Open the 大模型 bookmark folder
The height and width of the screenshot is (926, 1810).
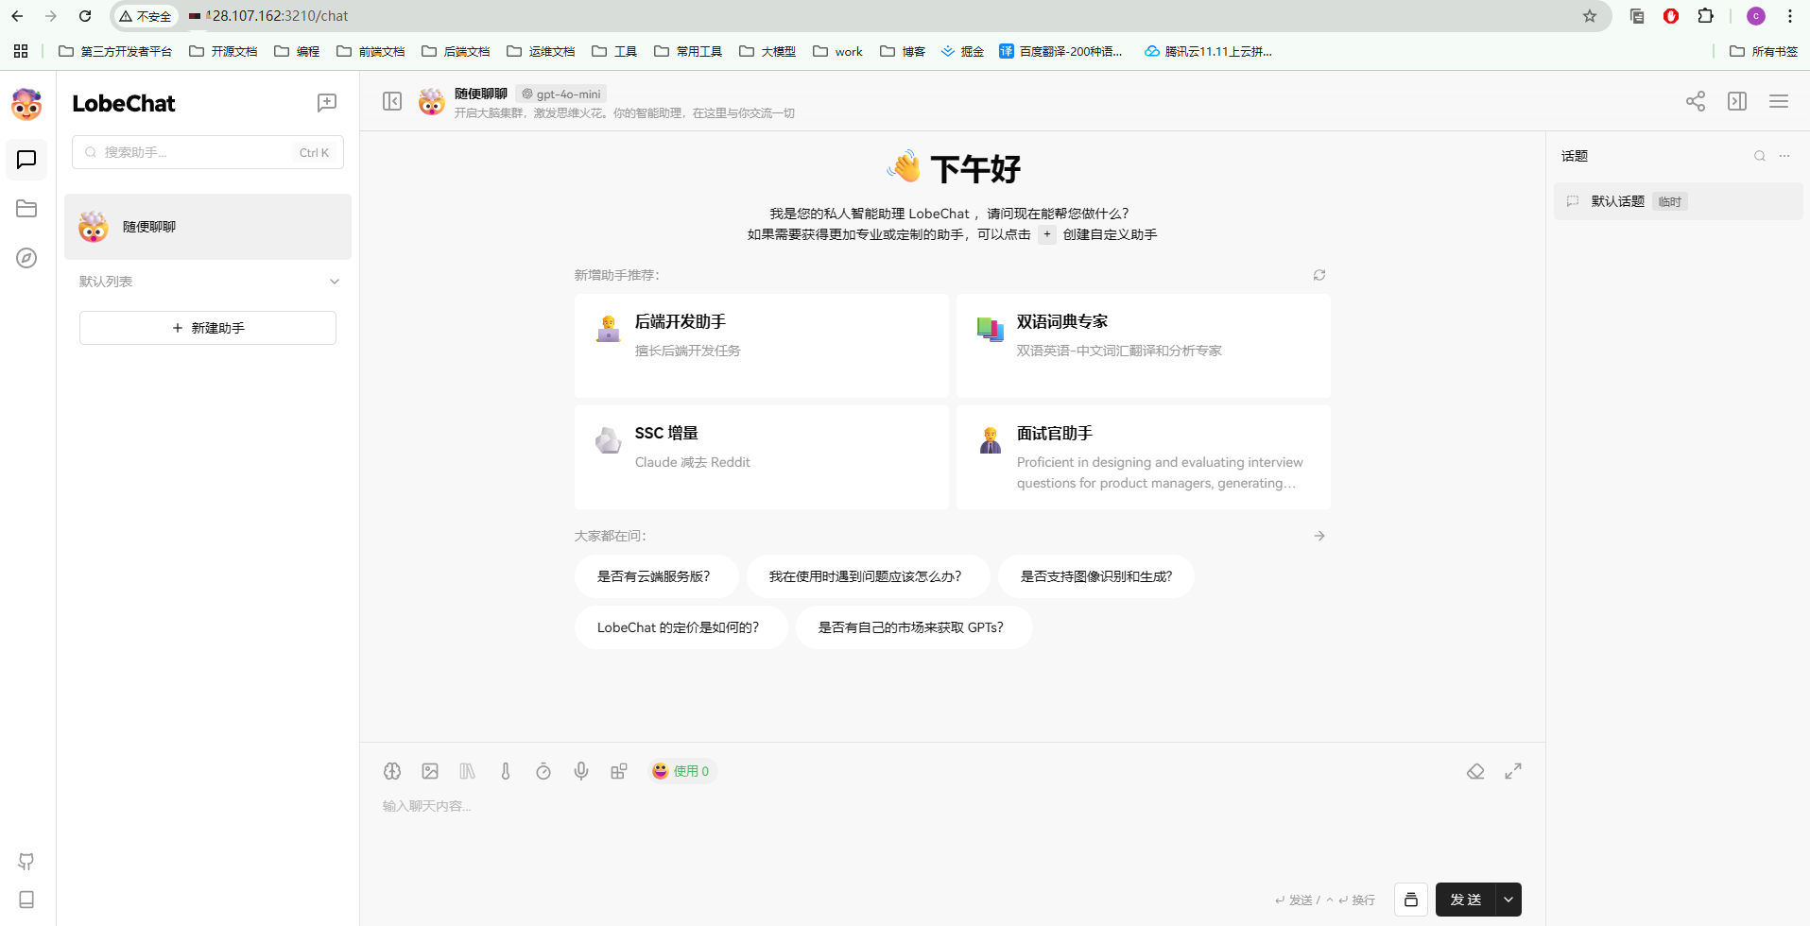[x=767, y=51]
